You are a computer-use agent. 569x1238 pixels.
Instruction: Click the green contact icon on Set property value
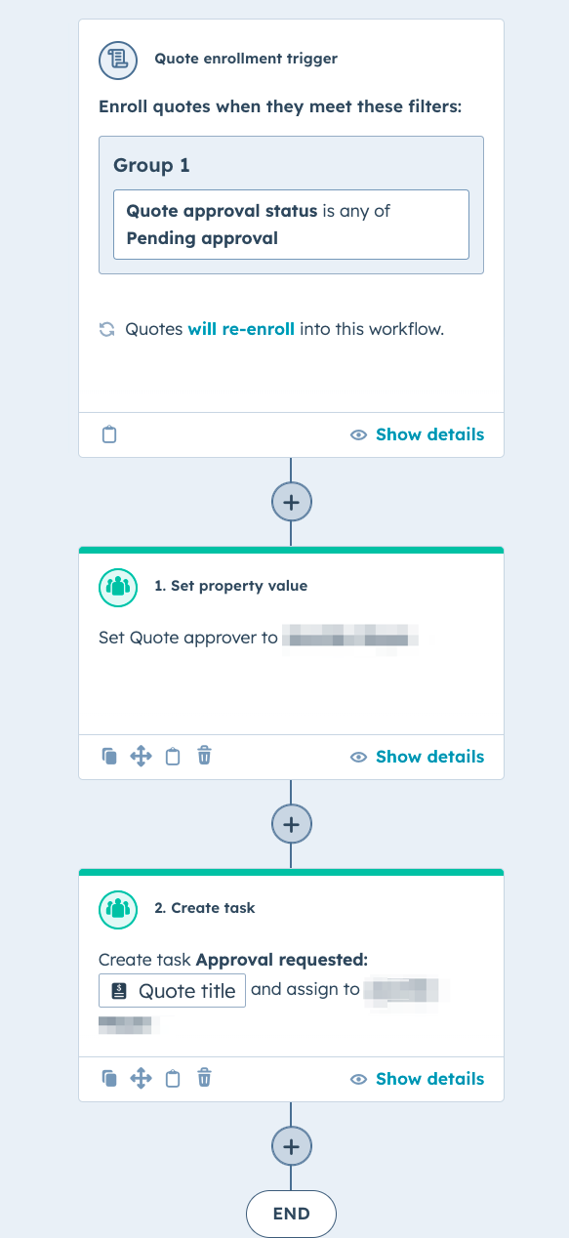[x=118, y=587]
